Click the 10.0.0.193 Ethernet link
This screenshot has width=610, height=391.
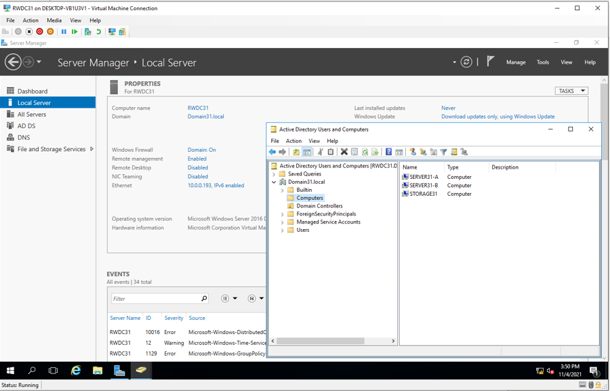(x=216, y=185)
